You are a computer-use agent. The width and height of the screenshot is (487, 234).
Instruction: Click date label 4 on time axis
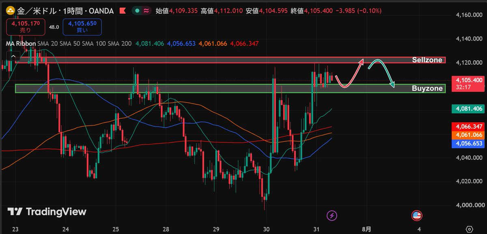(418, 229)
